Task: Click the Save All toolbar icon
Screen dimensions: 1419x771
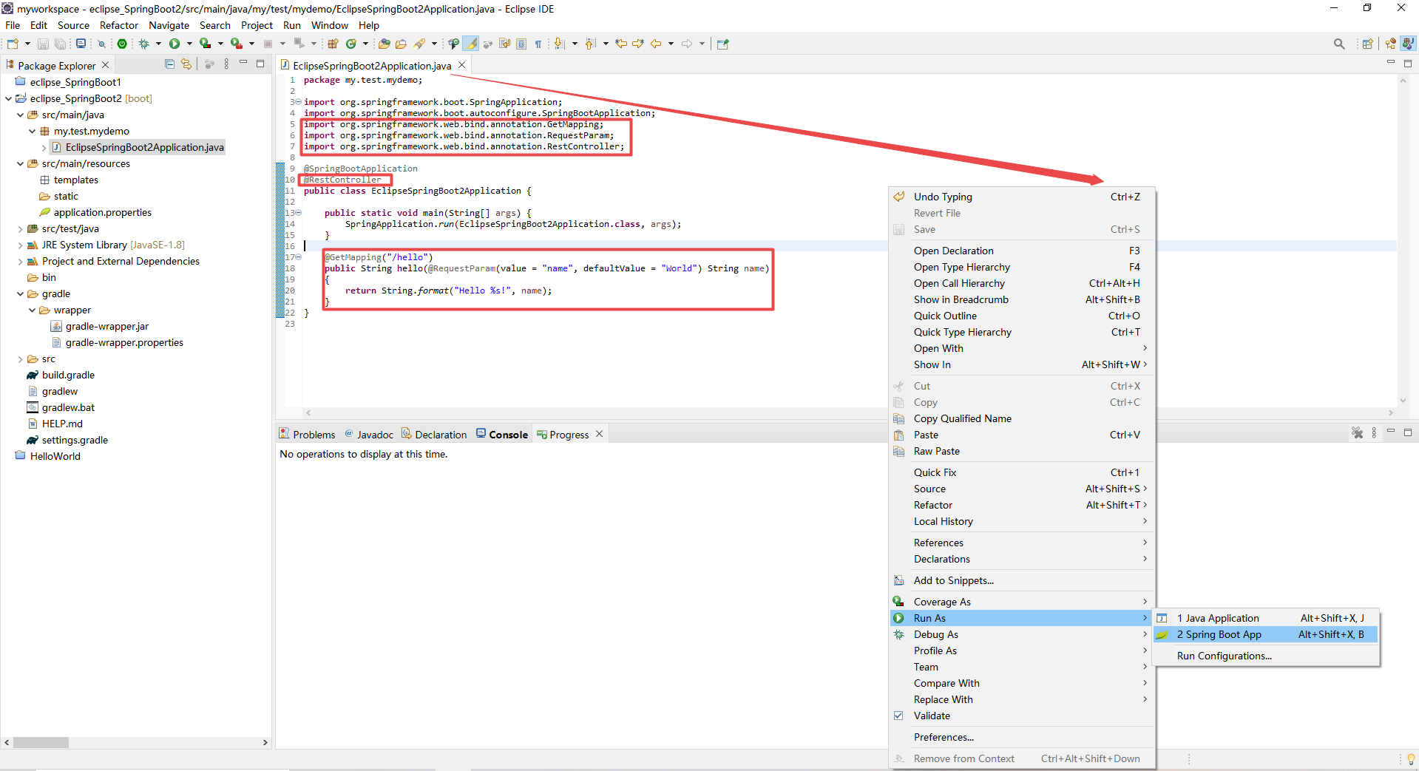Action: [x=60, y=44]
